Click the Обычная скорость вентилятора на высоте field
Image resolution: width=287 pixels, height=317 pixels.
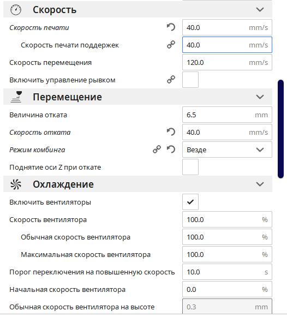click(x=227, y=307)
